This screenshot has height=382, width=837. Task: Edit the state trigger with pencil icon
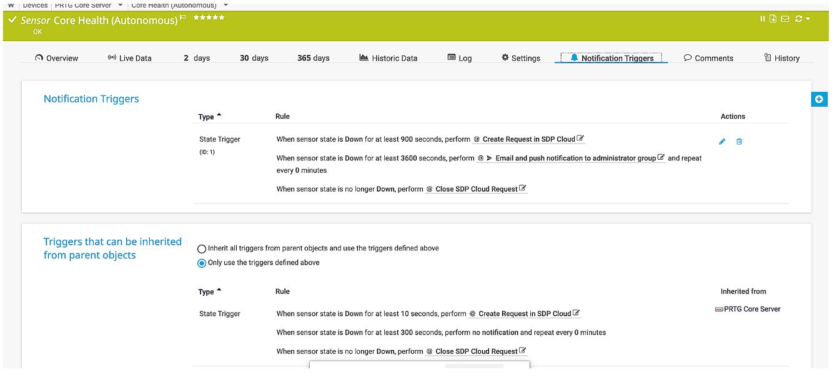pyautogui.click(x=722, y=142)
